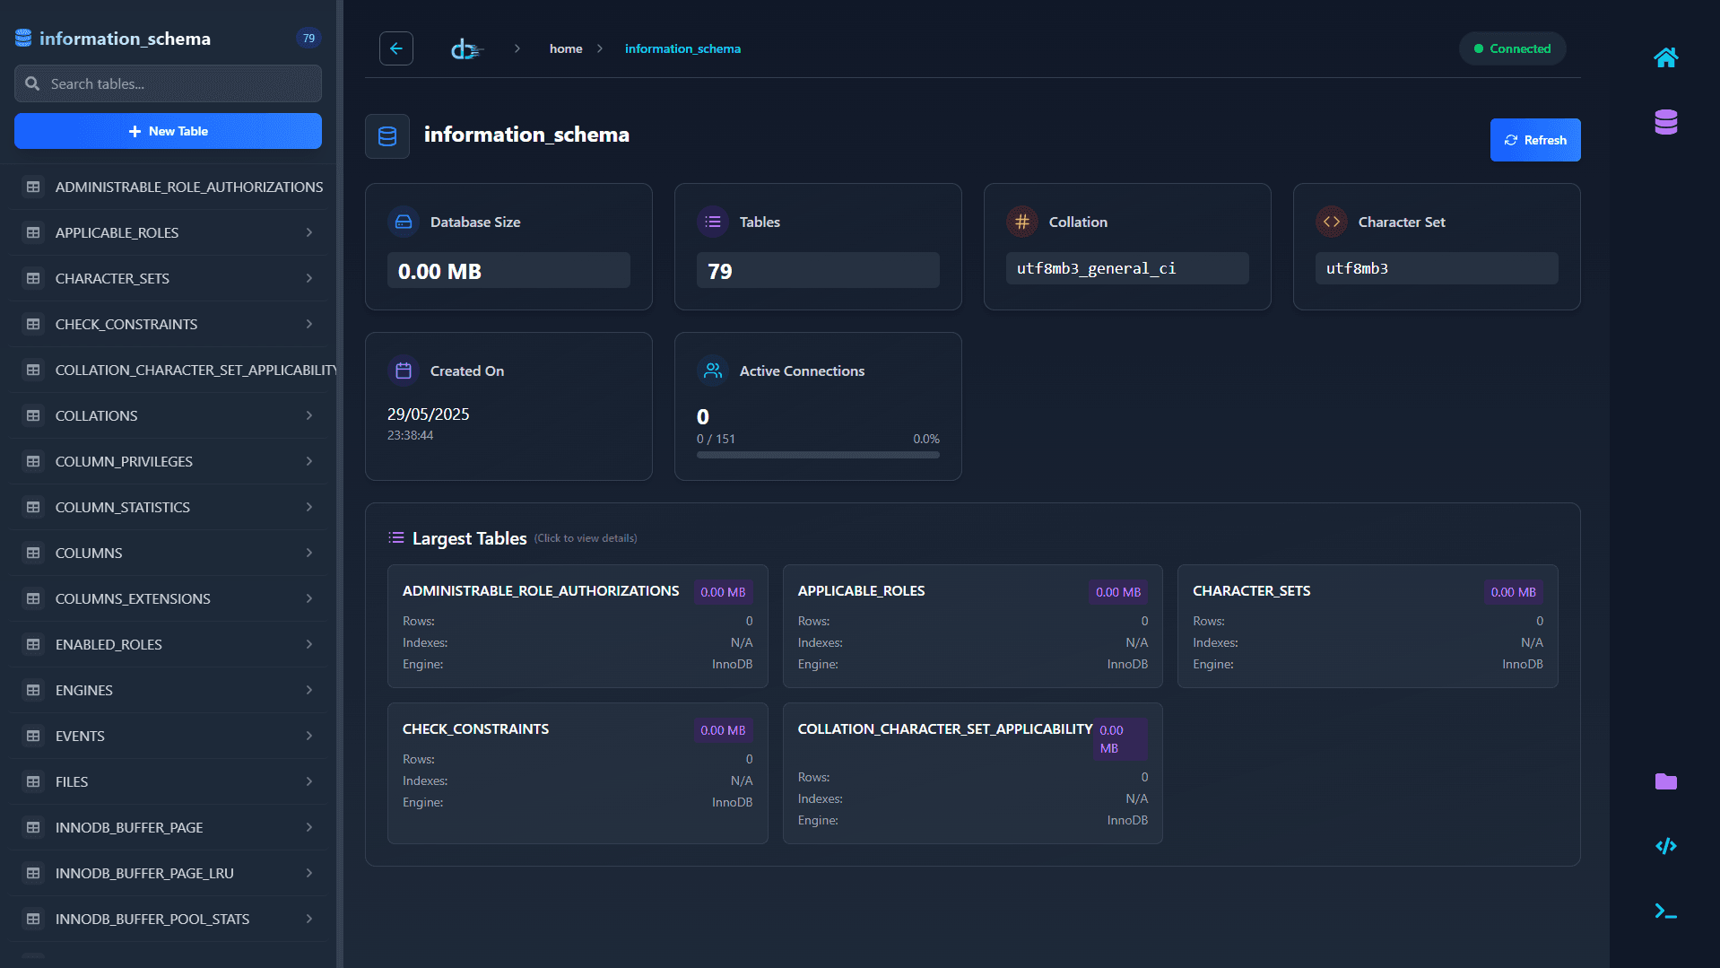Image resolution: width=1720 pixels, height=968 pixels.
Task: Expand the INNODB_BUFFER_POOL_STATS chevron
Action: pos(309,919)
